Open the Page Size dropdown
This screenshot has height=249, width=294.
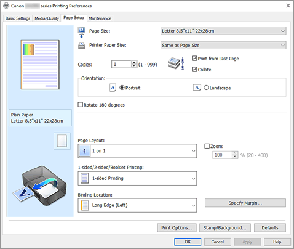[223, 31]
